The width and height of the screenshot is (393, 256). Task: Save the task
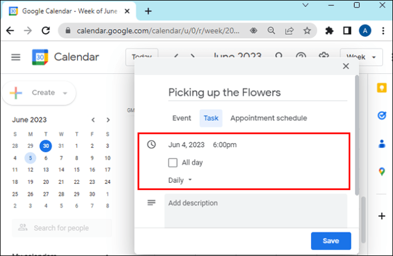330,241
